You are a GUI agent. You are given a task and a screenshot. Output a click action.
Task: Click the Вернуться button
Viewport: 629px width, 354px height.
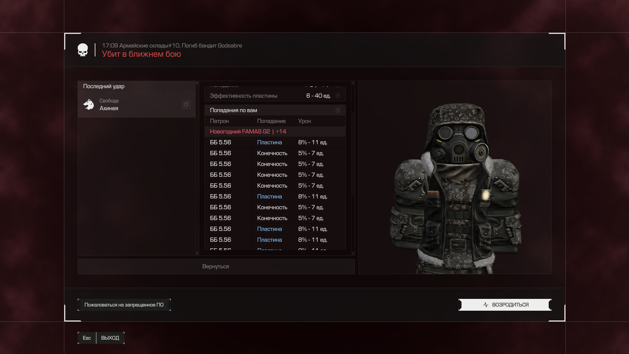[216, 266]
